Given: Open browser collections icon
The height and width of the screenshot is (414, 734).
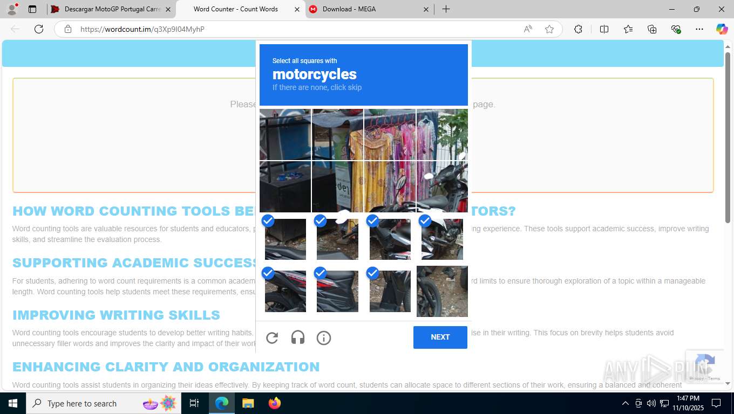Looking at the screenshot, I should (x=652, y=29).
